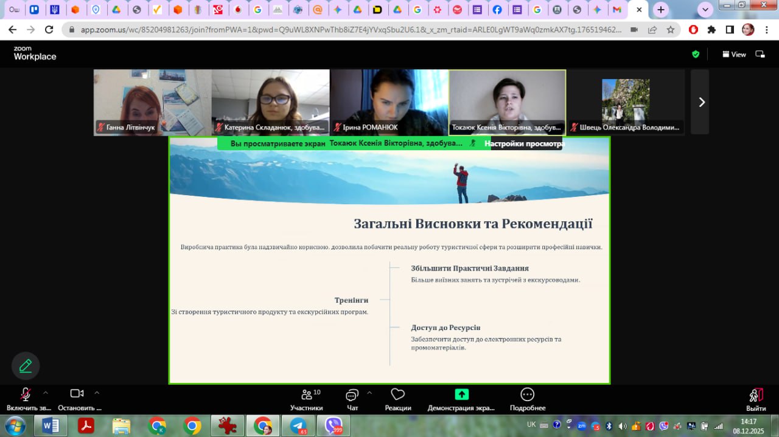Open the Participants panel

coord(306,399)
